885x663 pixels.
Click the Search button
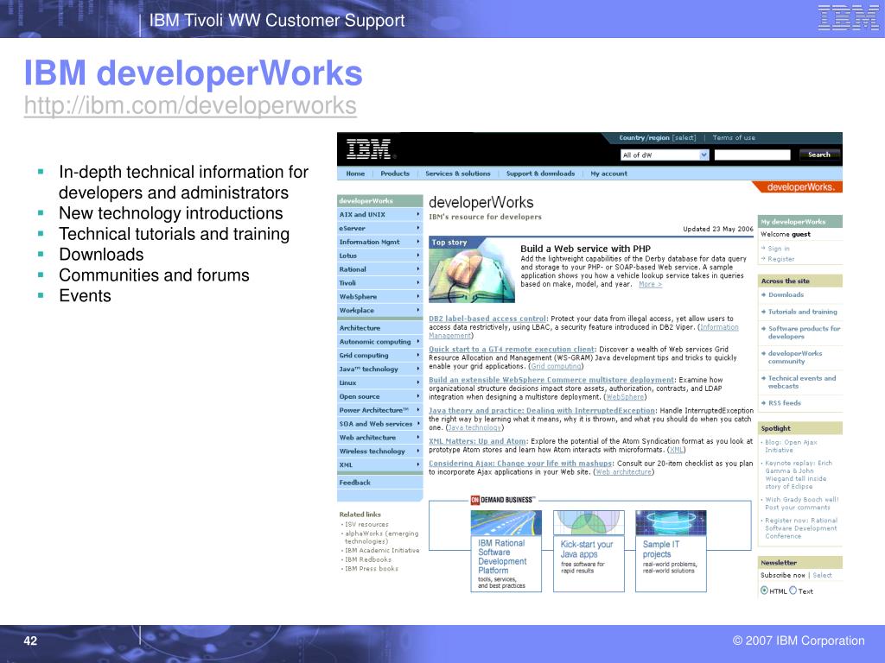(x=819, y=155)
